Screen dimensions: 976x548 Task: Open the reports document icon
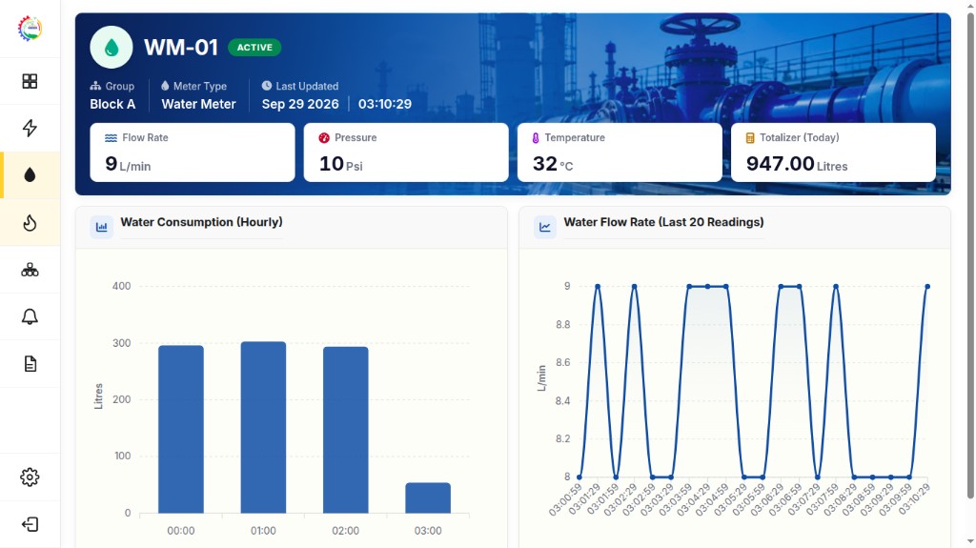point(30,364)
